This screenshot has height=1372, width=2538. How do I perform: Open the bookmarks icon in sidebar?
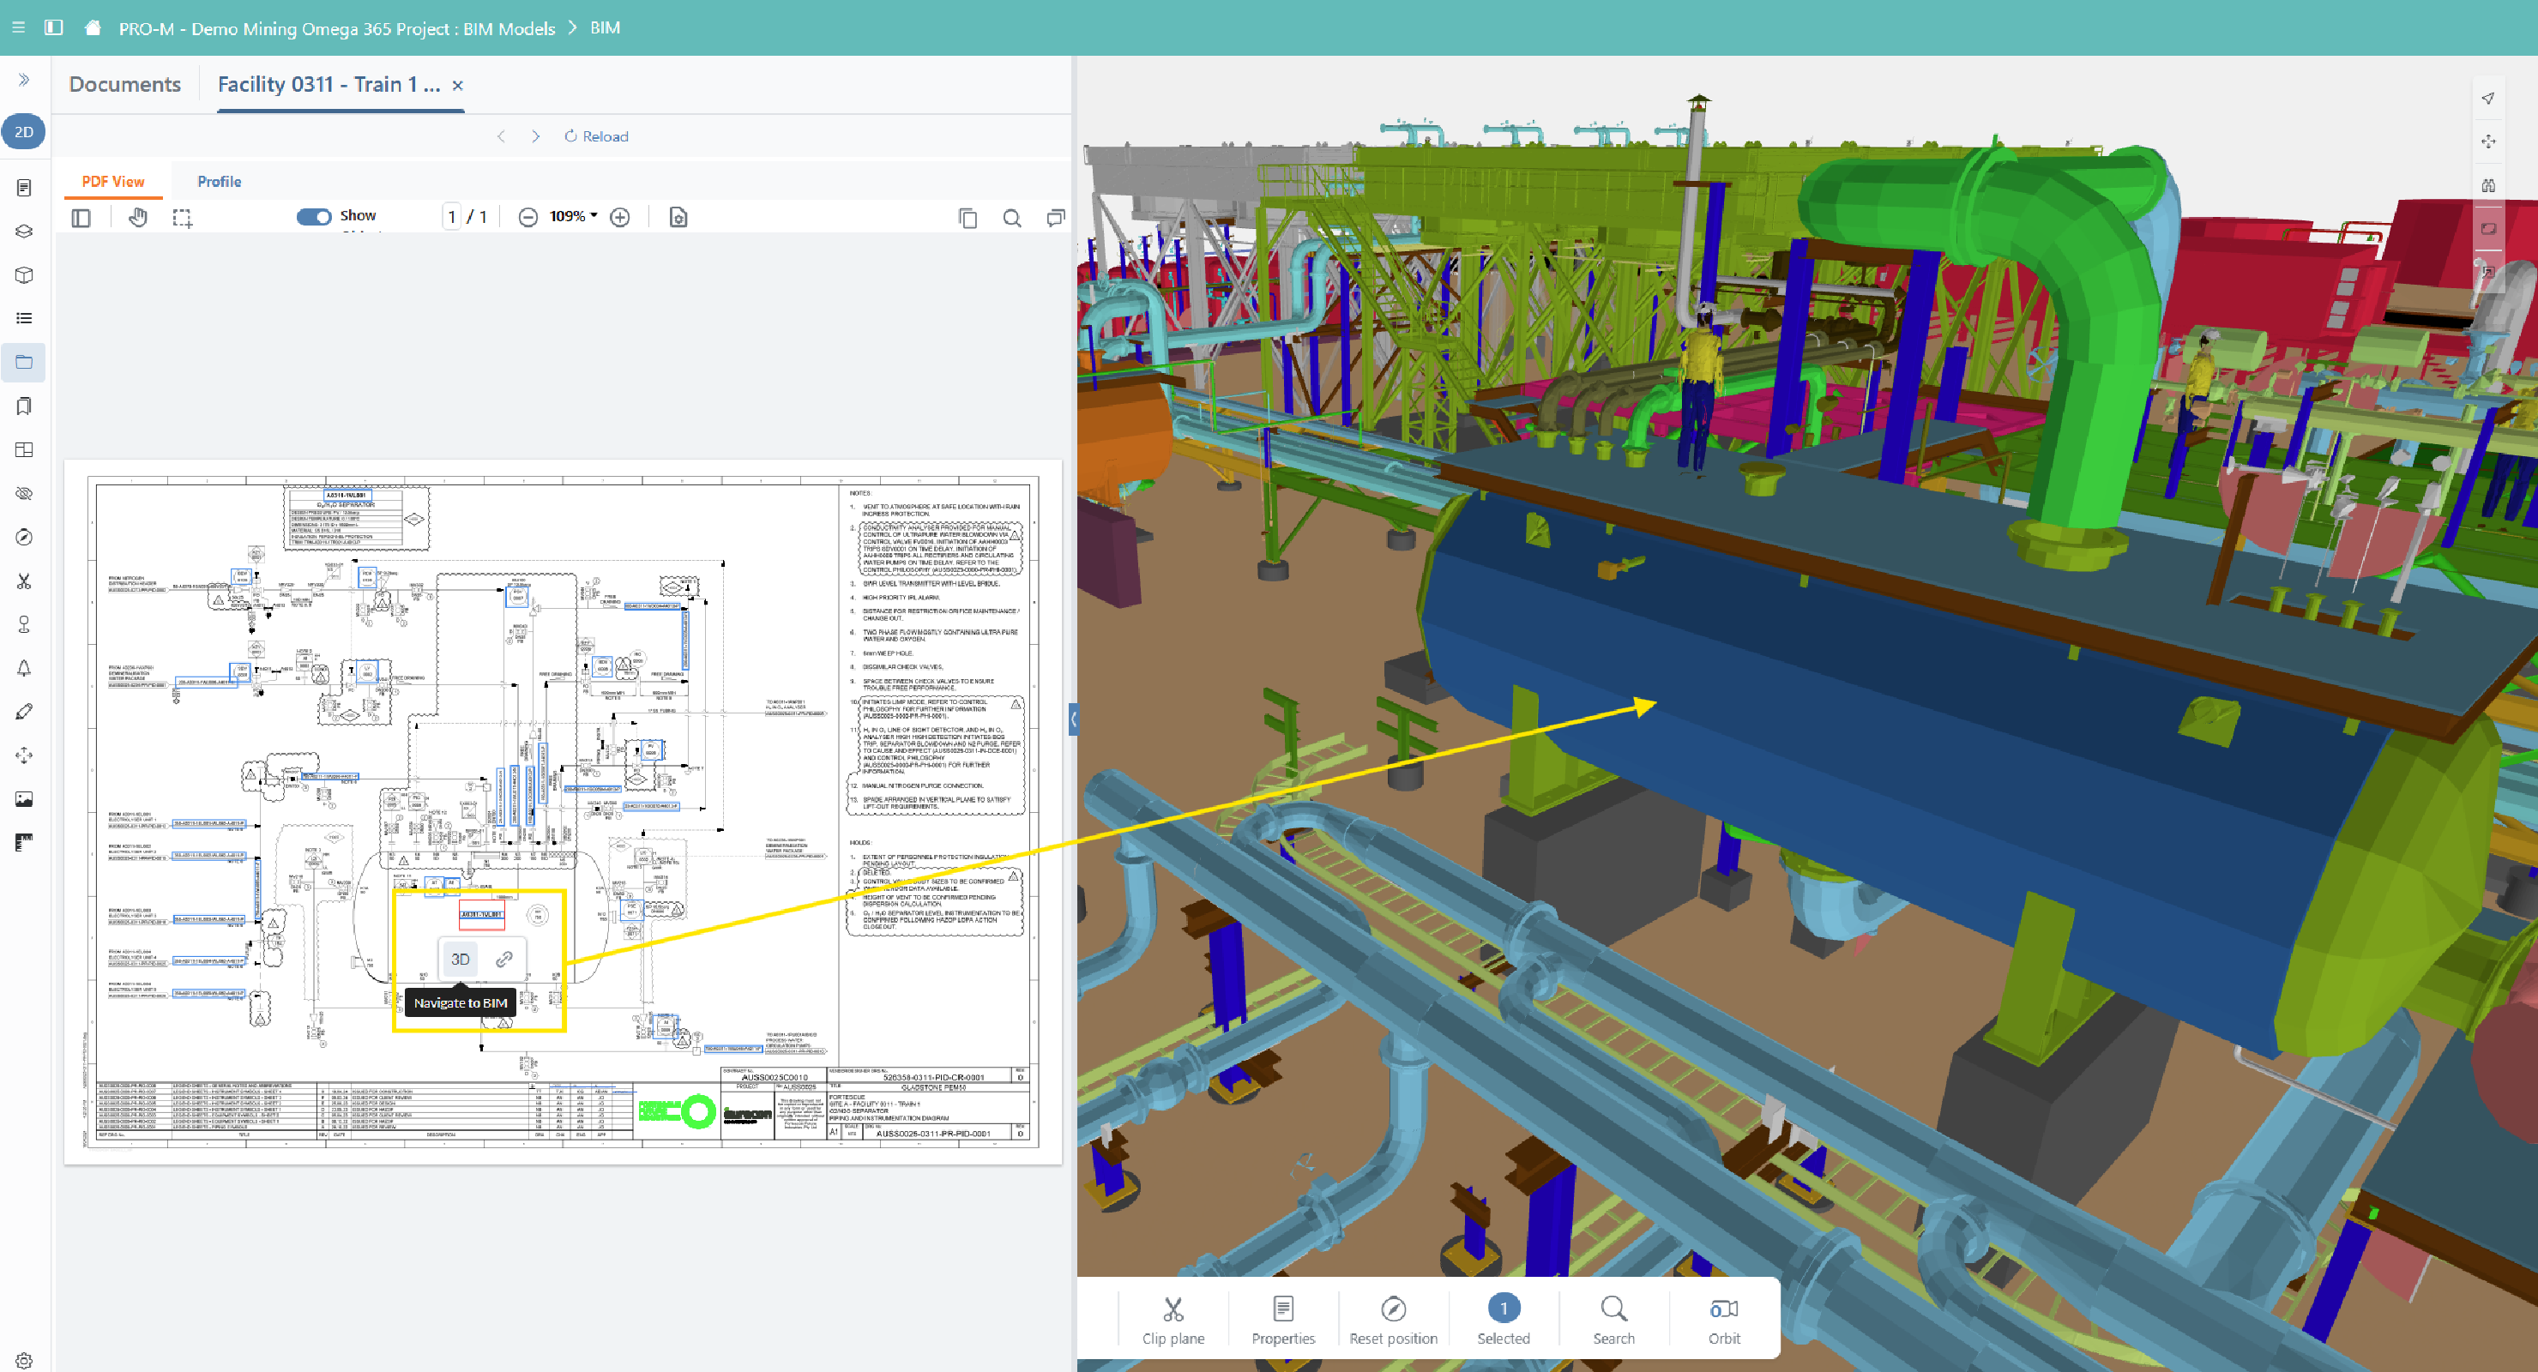(24, 406)
